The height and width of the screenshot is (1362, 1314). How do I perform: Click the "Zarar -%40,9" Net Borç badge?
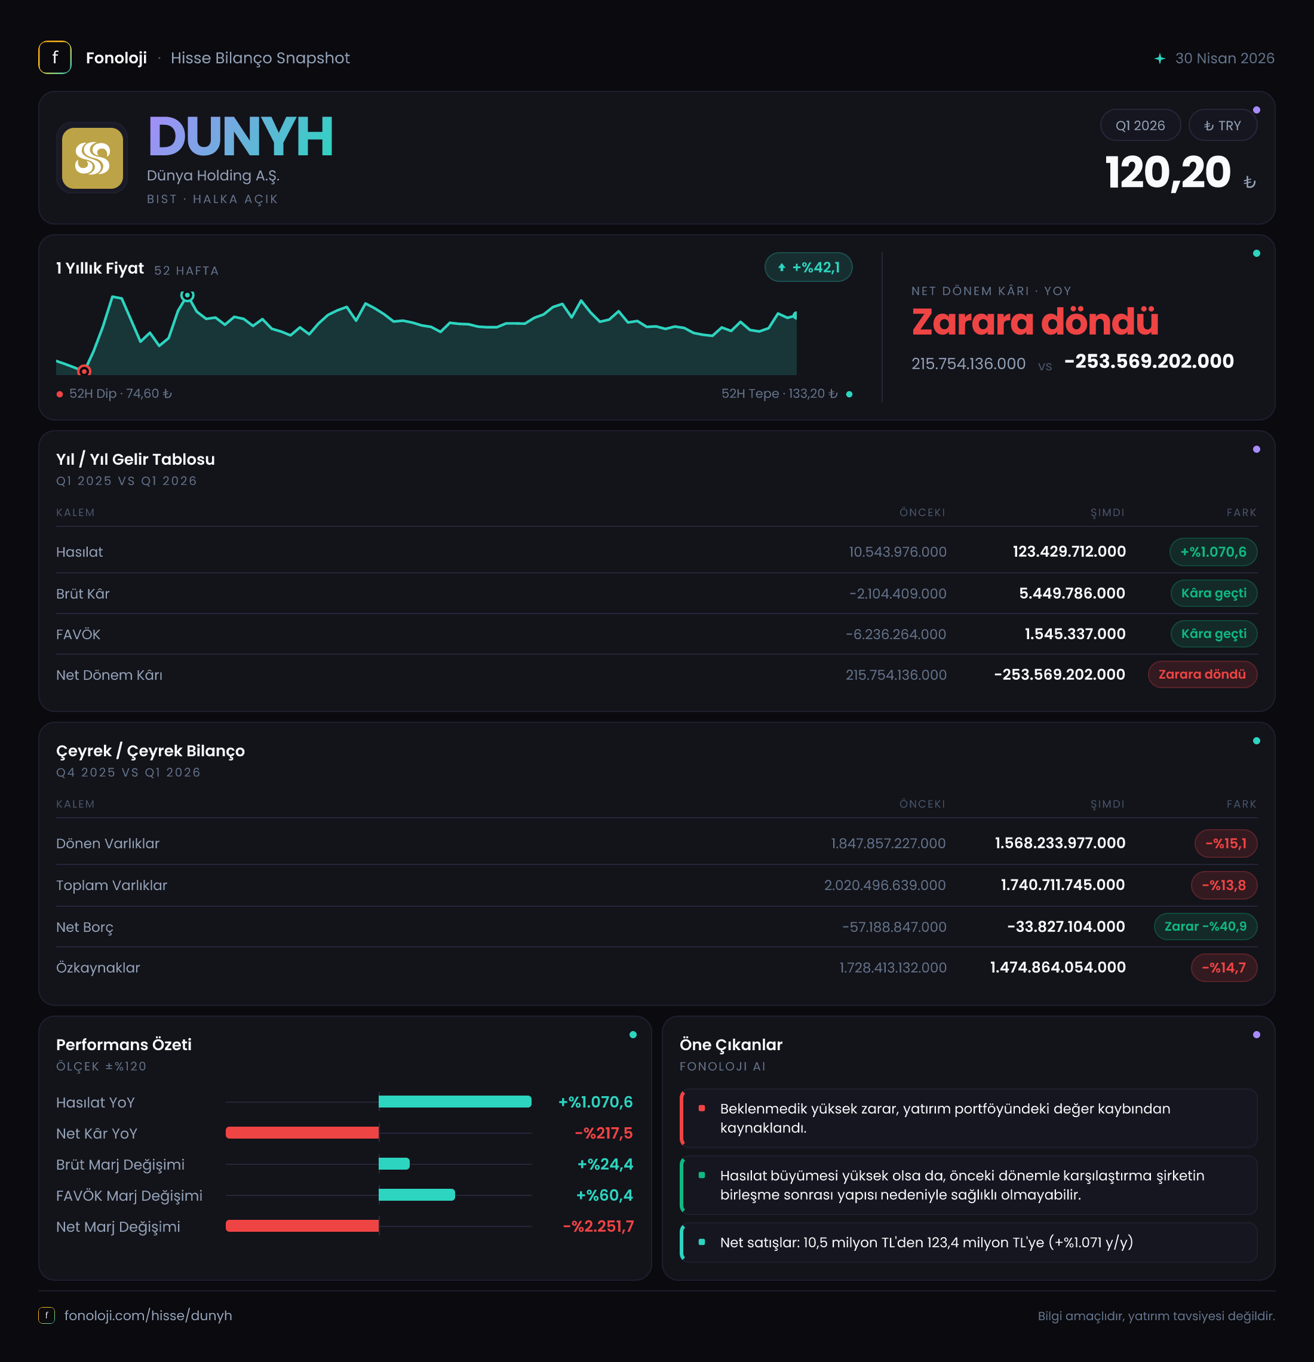(1206, 927)
